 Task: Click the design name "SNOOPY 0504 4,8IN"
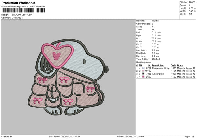(22, 15)
